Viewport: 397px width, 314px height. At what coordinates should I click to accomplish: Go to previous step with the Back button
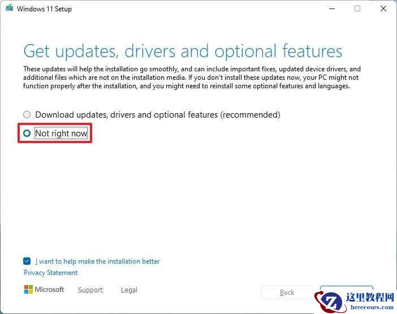[287, 293]
